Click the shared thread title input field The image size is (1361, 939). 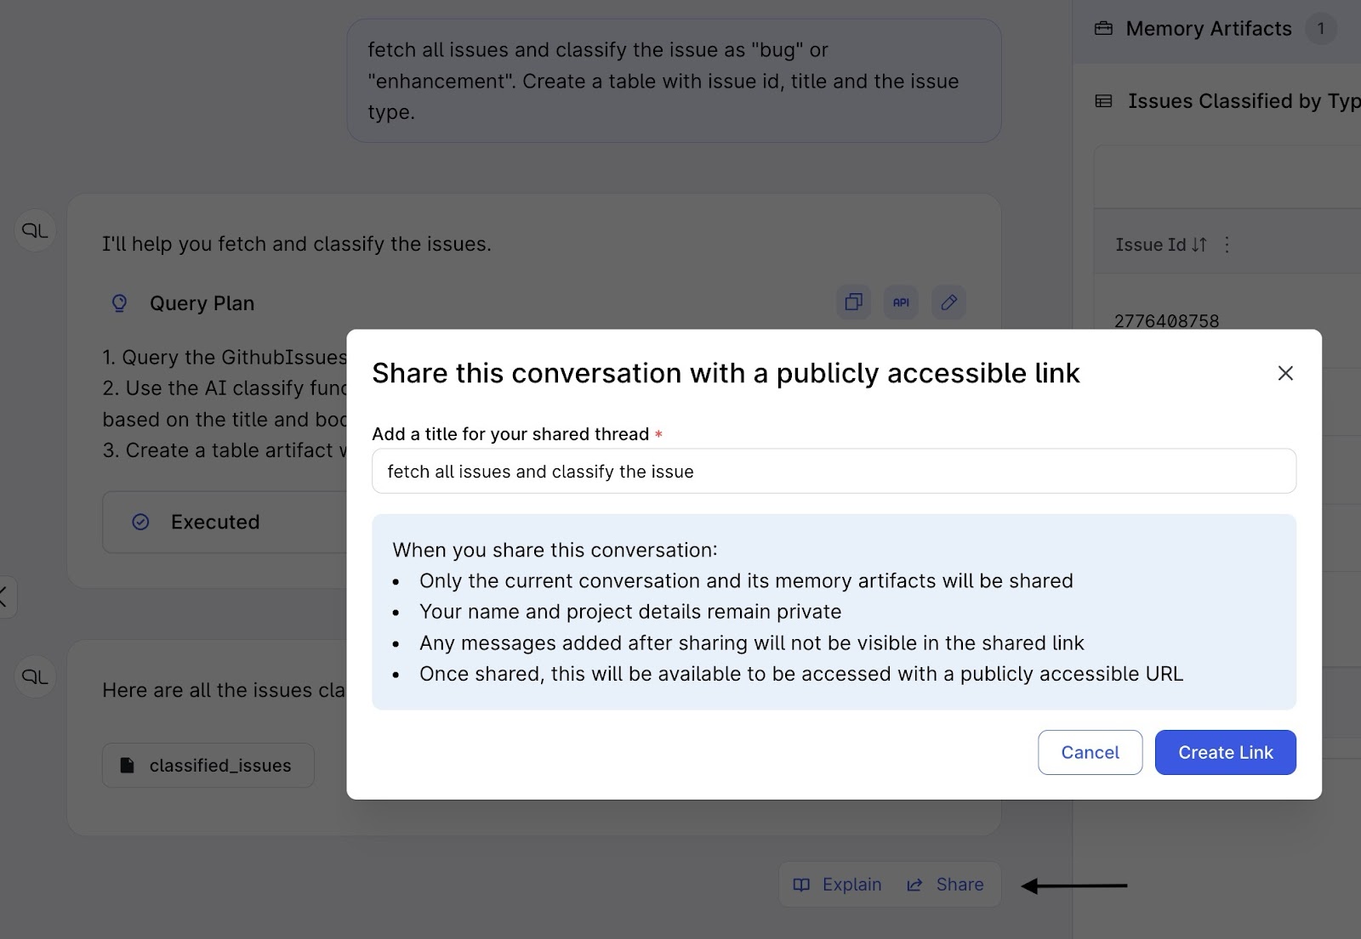coord(834,472)
